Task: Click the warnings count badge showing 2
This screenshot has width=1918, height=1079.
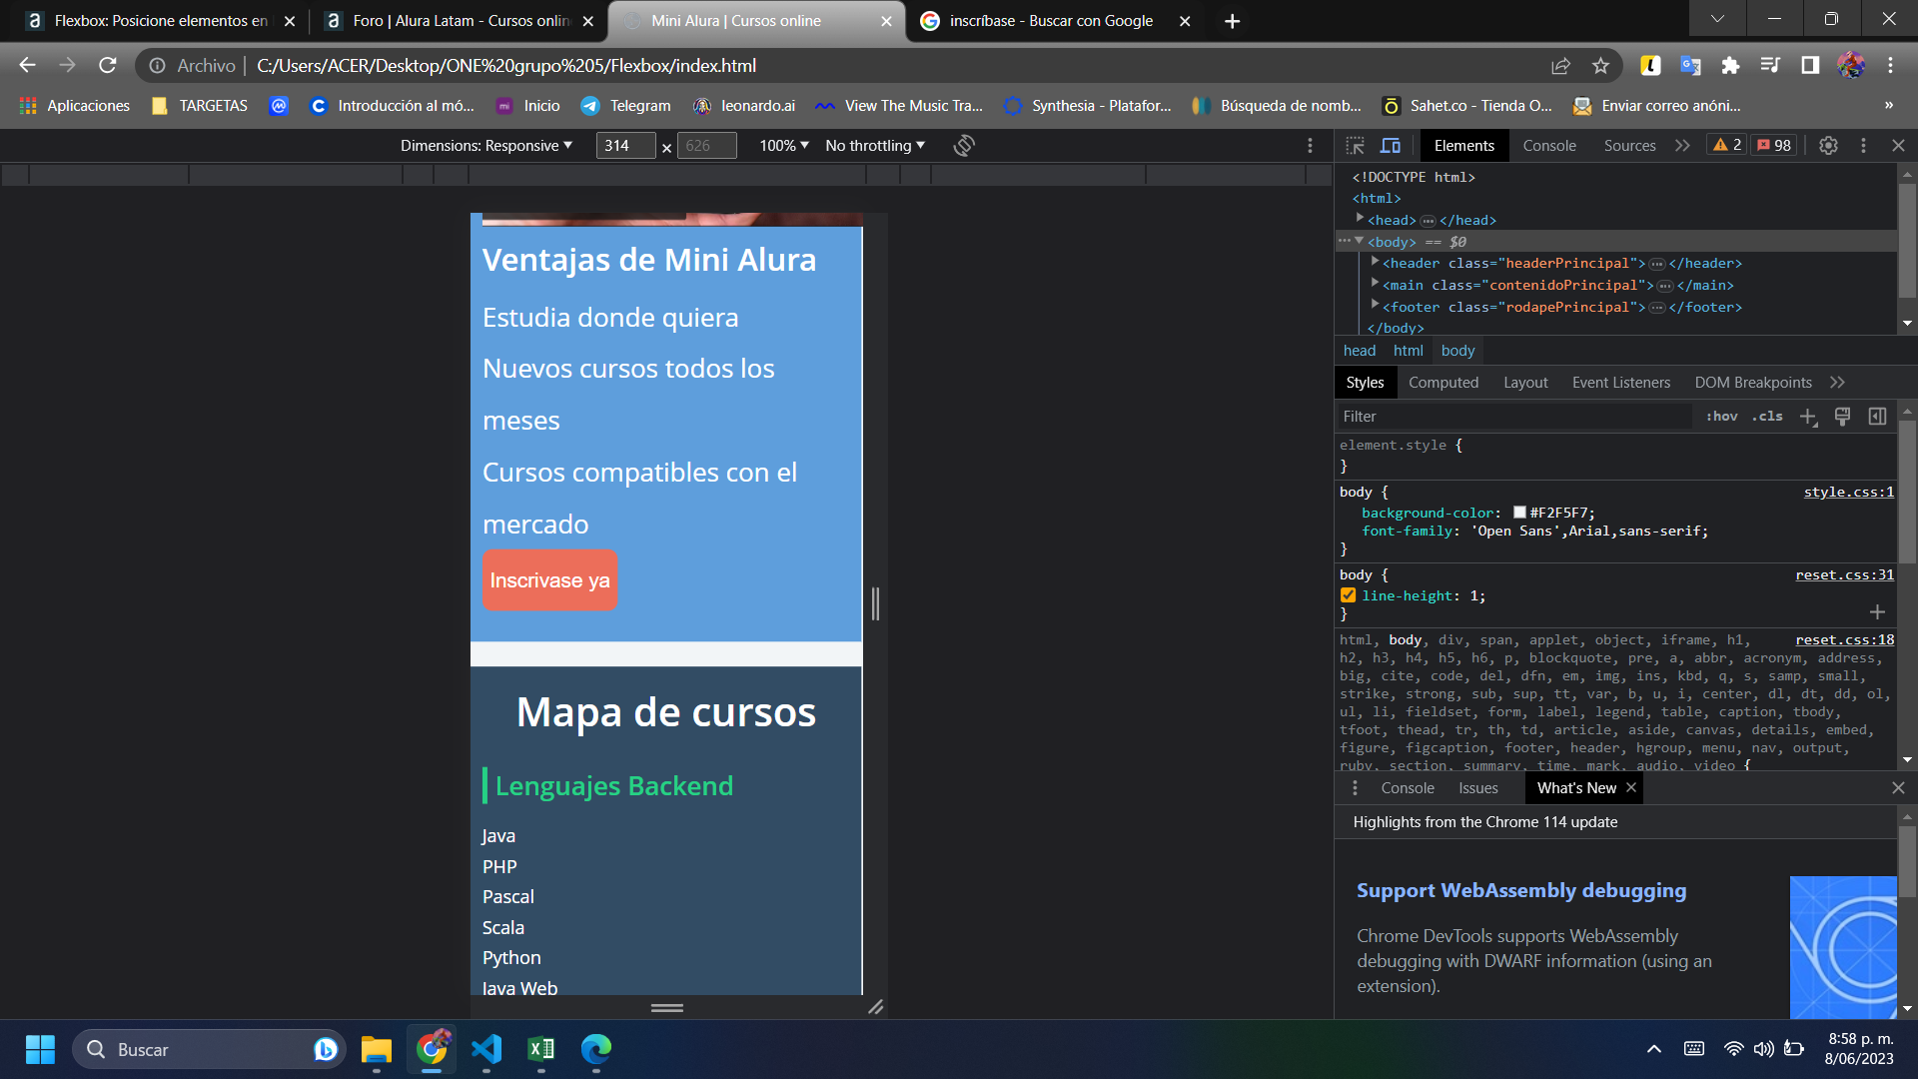Action: coord(1727,146)
